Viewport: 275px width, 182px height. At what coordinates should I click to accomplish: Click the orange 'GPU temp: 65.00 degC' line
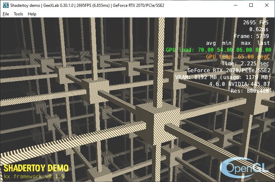(238, 57)
